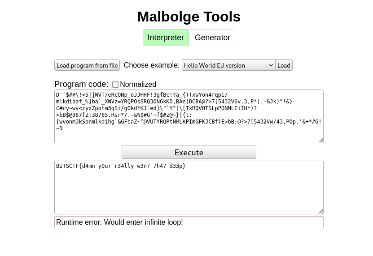
Task: Click Load program from file button
Action: click(87, 65)
